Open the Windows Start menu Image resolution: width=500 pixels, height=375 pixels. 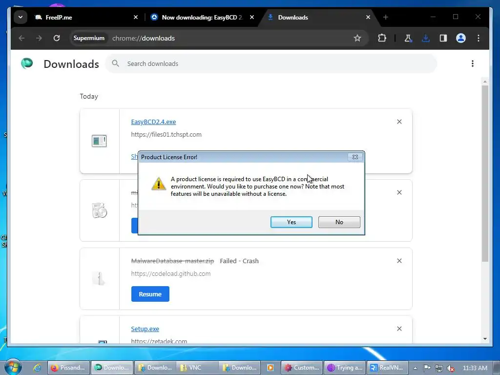[13, 367]
